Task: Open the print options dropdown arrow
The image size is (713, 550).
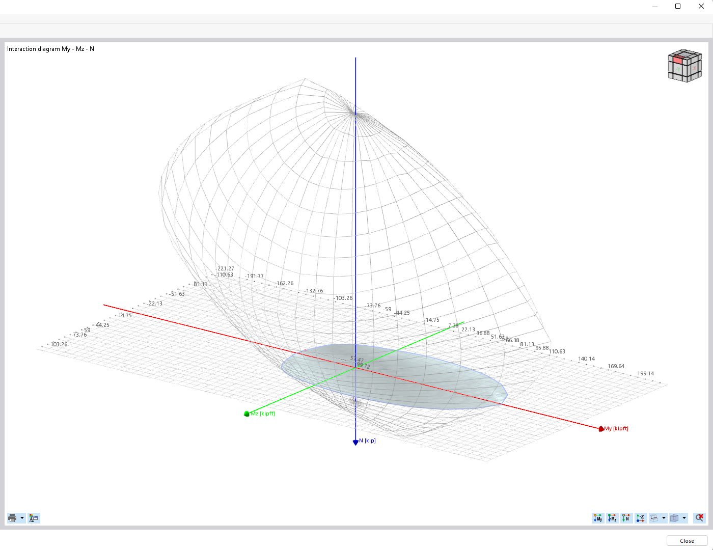Action: tap(22, 518)
